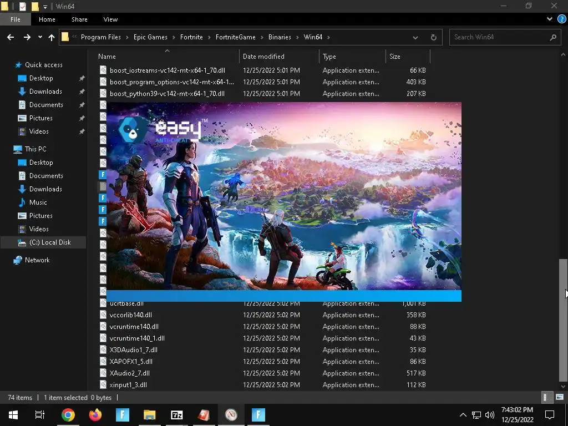Go up one folder level

52,37
